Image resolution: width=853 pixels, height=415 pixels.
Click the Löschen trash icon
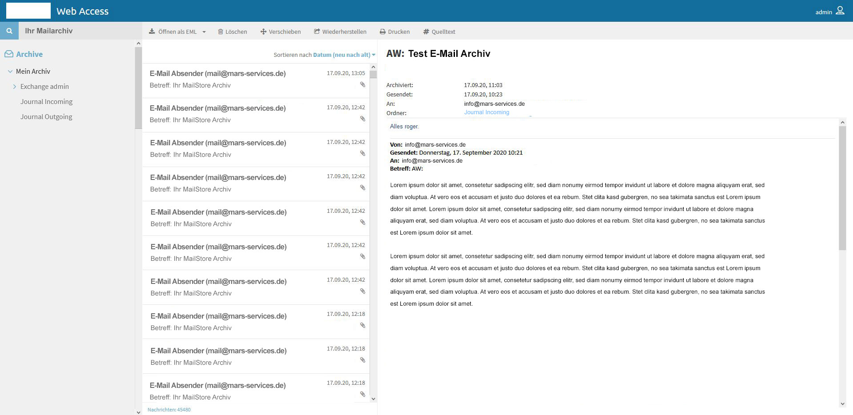(220, 32)
